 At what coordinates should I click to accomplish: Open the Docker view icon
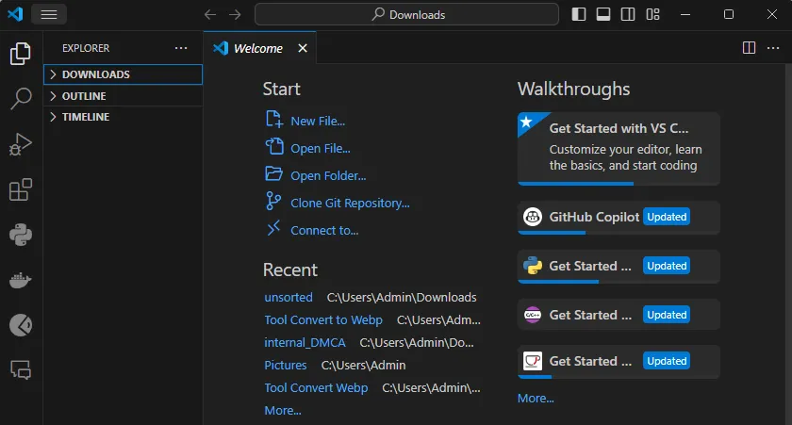tap(21, 280)
